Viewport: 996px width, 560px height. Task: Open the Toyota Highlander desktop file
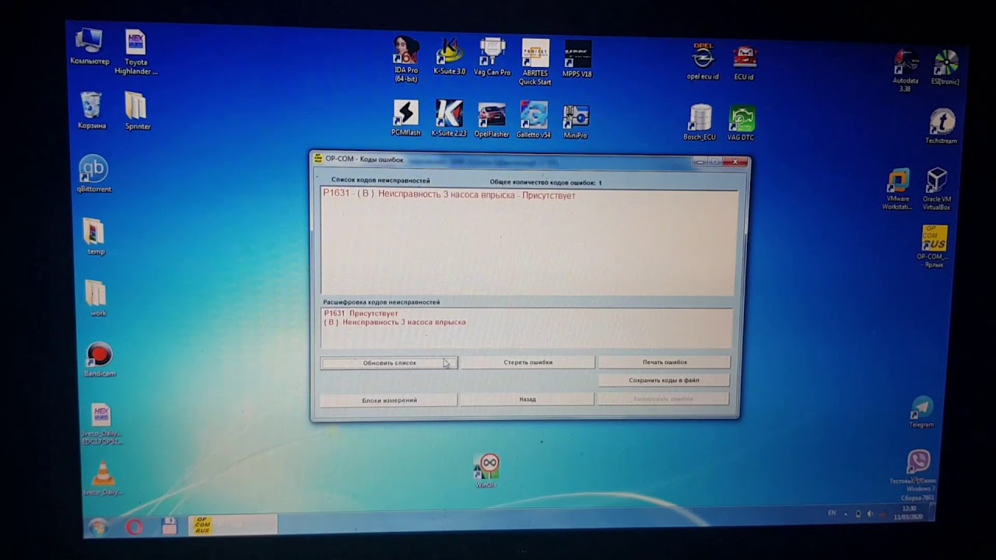click(136, 52)
